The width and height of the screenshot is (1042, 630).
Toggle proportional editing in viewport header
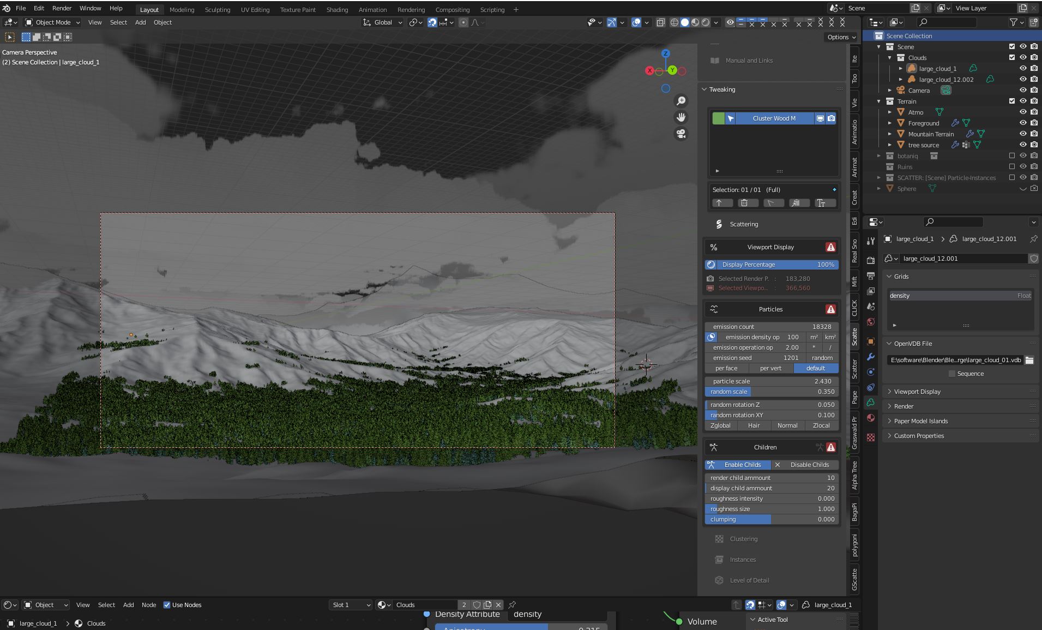[463, 22]
